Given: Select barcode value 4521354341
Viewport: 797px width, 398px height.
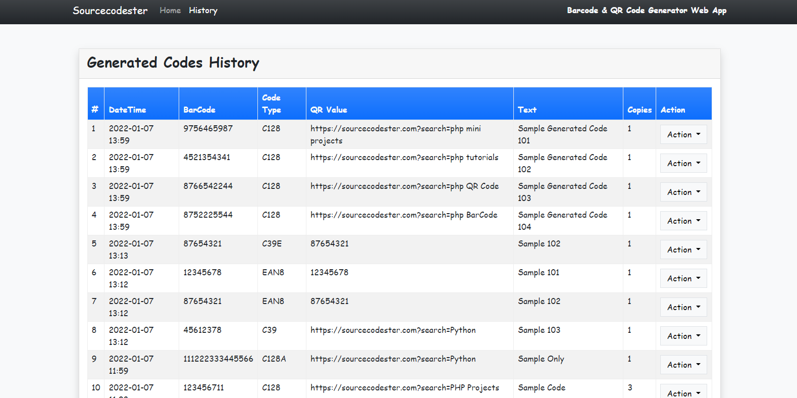Looking at the screenshot, I should [x=207, y=158].
